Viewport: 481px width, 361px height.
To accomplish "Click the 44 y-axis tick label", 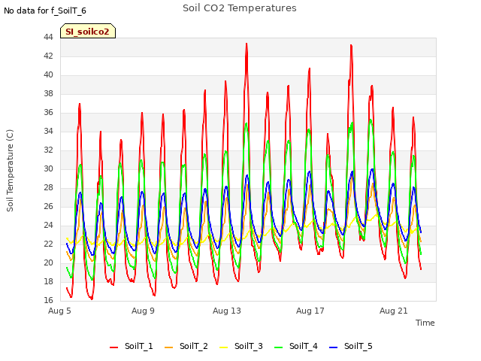I will click(48, 38).
